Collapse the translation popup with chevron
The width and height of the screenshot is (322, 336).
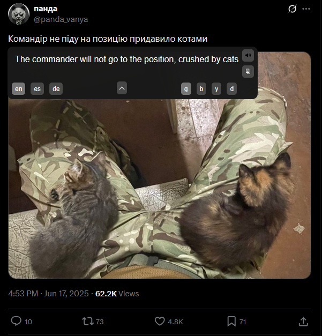pos(122,88)
